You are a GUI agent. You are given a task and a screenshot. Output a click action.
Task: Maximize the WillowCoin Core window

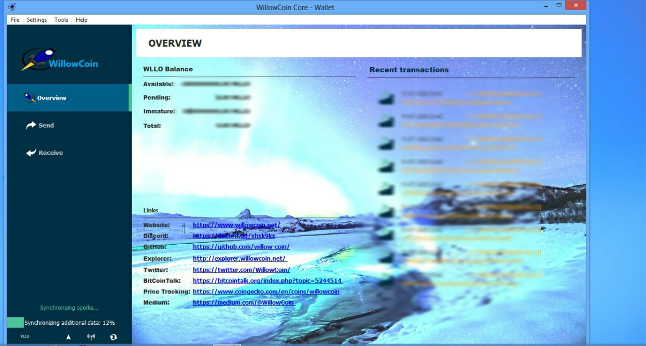pyautogui.click(x=559, y=6)
